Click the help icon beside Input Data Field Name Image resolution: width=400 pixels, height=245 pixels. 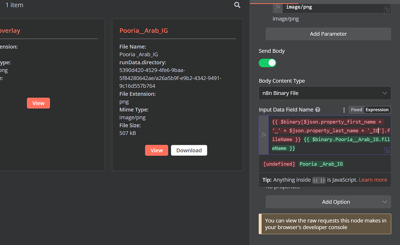[x=318, y=110]
